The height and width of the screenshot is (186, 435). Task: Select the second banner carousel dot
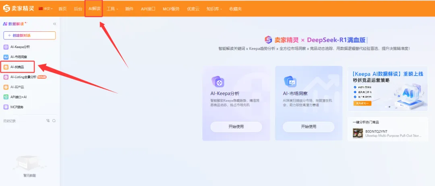(x=389, y=106)
